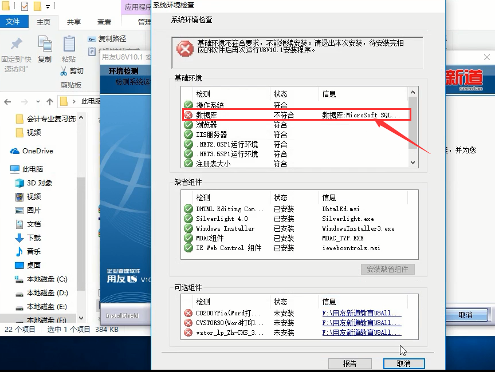Click the red X icon for vstor_lp_Zh-CHS_3
Viewport: 495px width, 372px height.
188,333
